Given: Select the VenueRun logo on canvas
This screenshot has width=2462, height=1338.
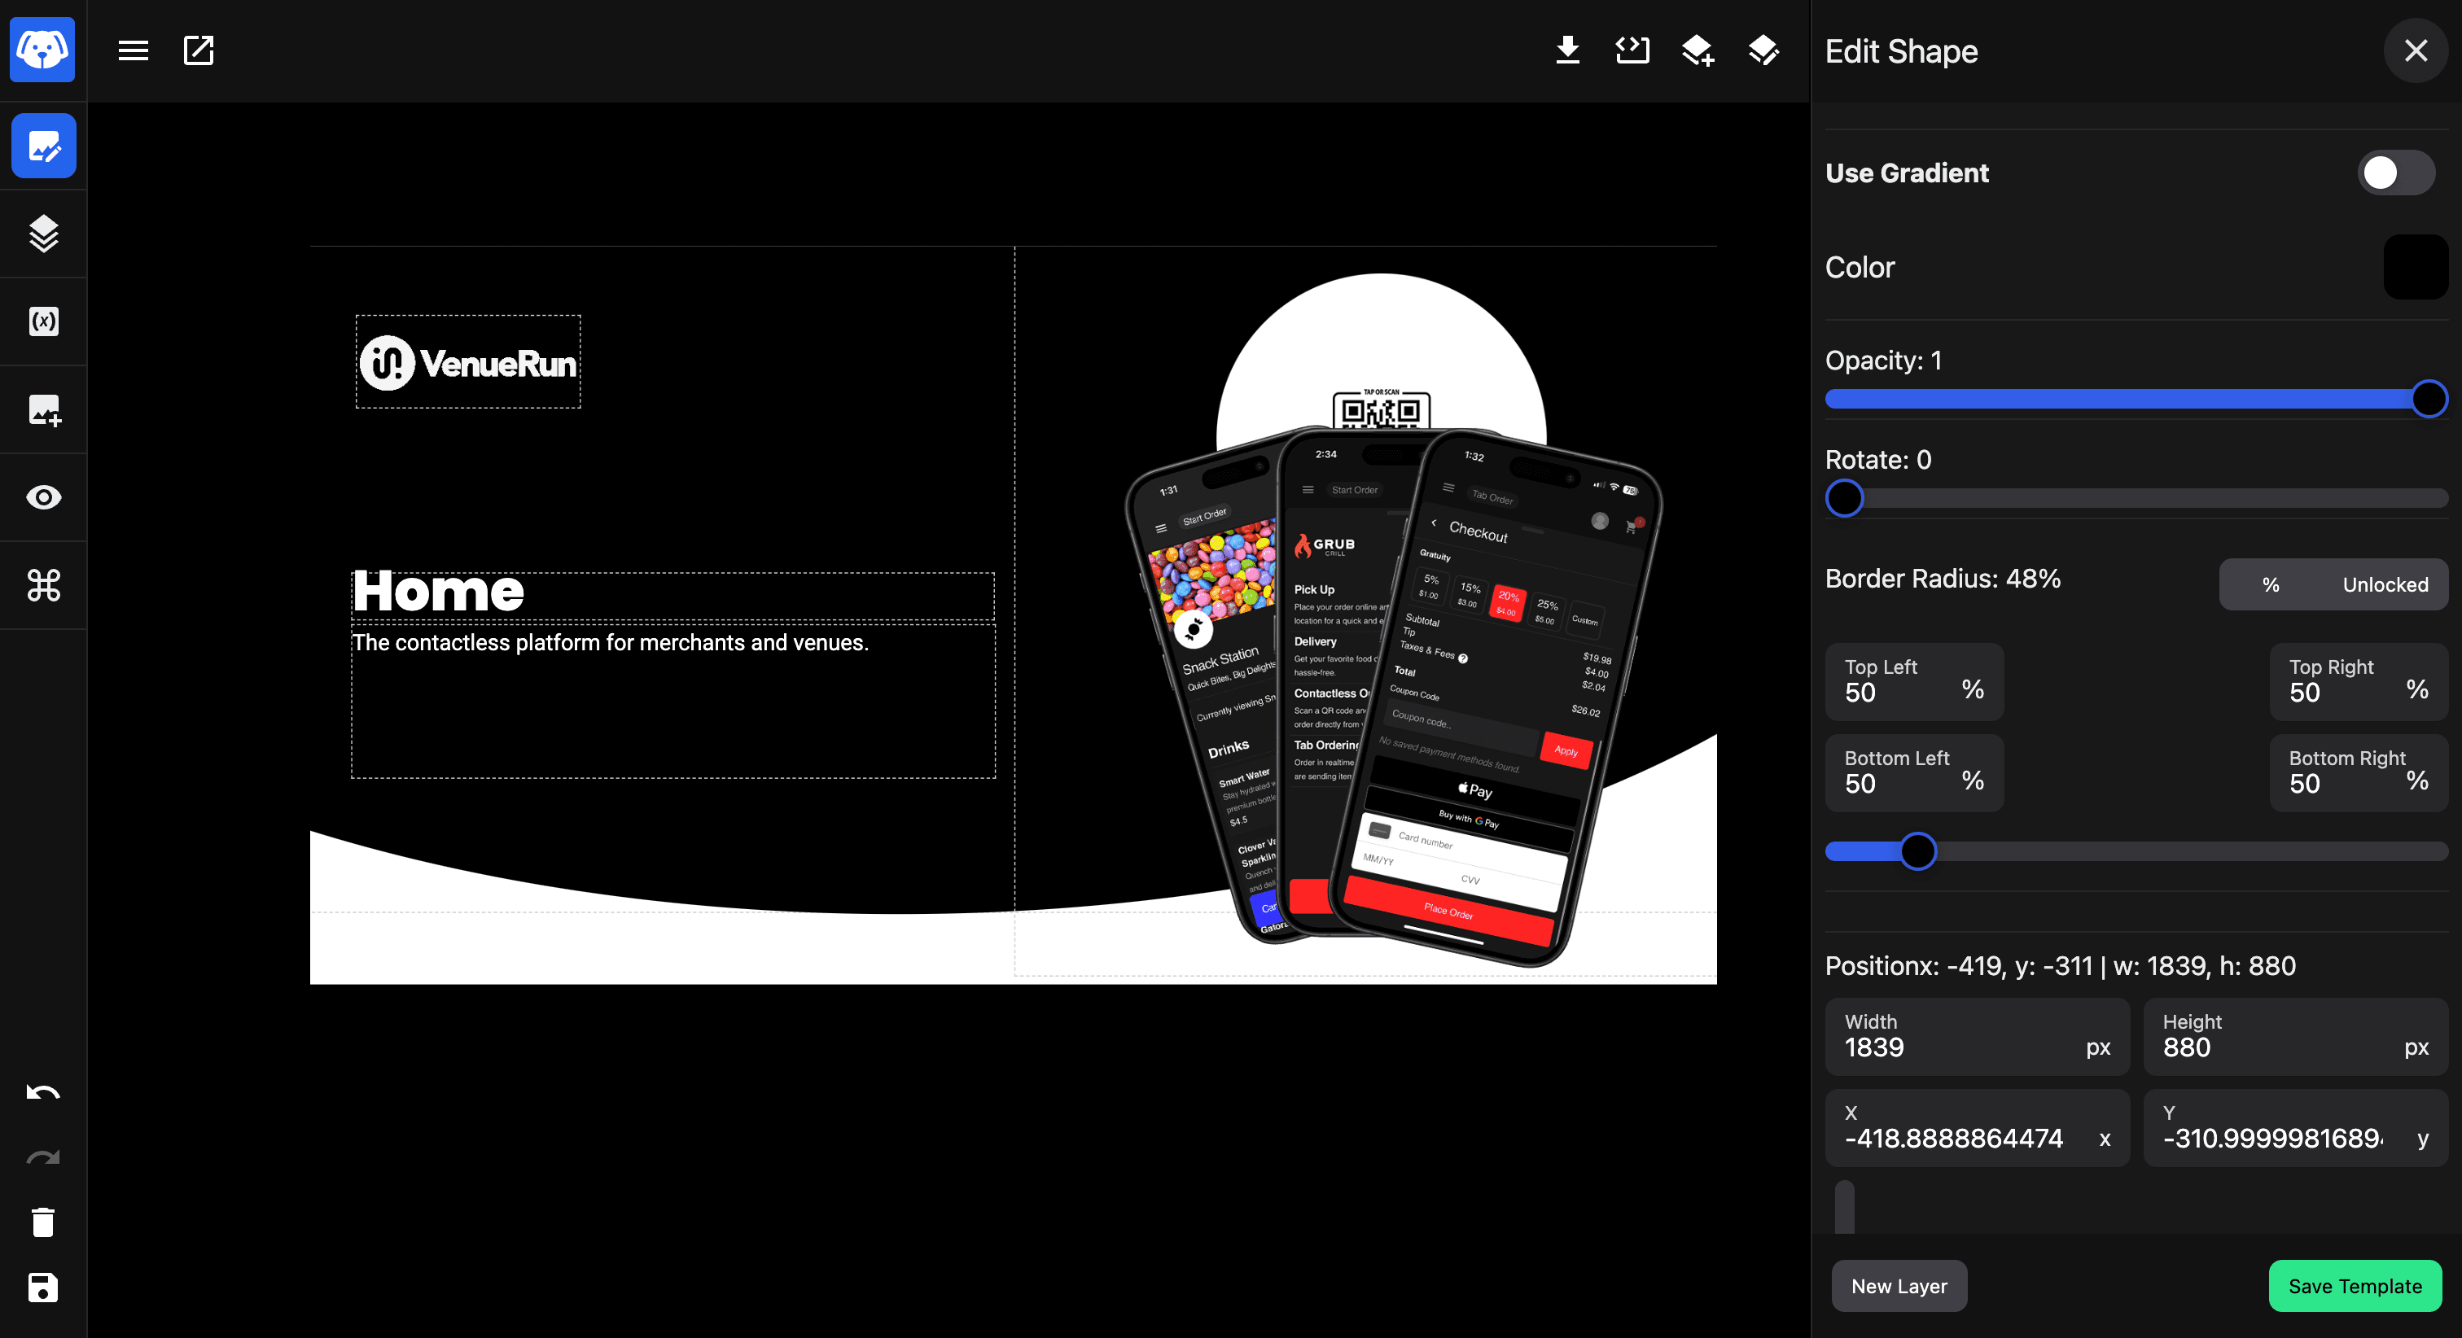Looking at the screenshot, I should point(468,362).
